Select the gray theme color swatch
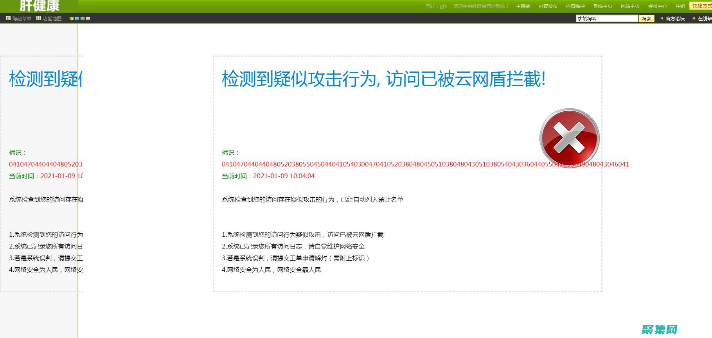This screenshot has height=338, width=712. pos(88,18)
